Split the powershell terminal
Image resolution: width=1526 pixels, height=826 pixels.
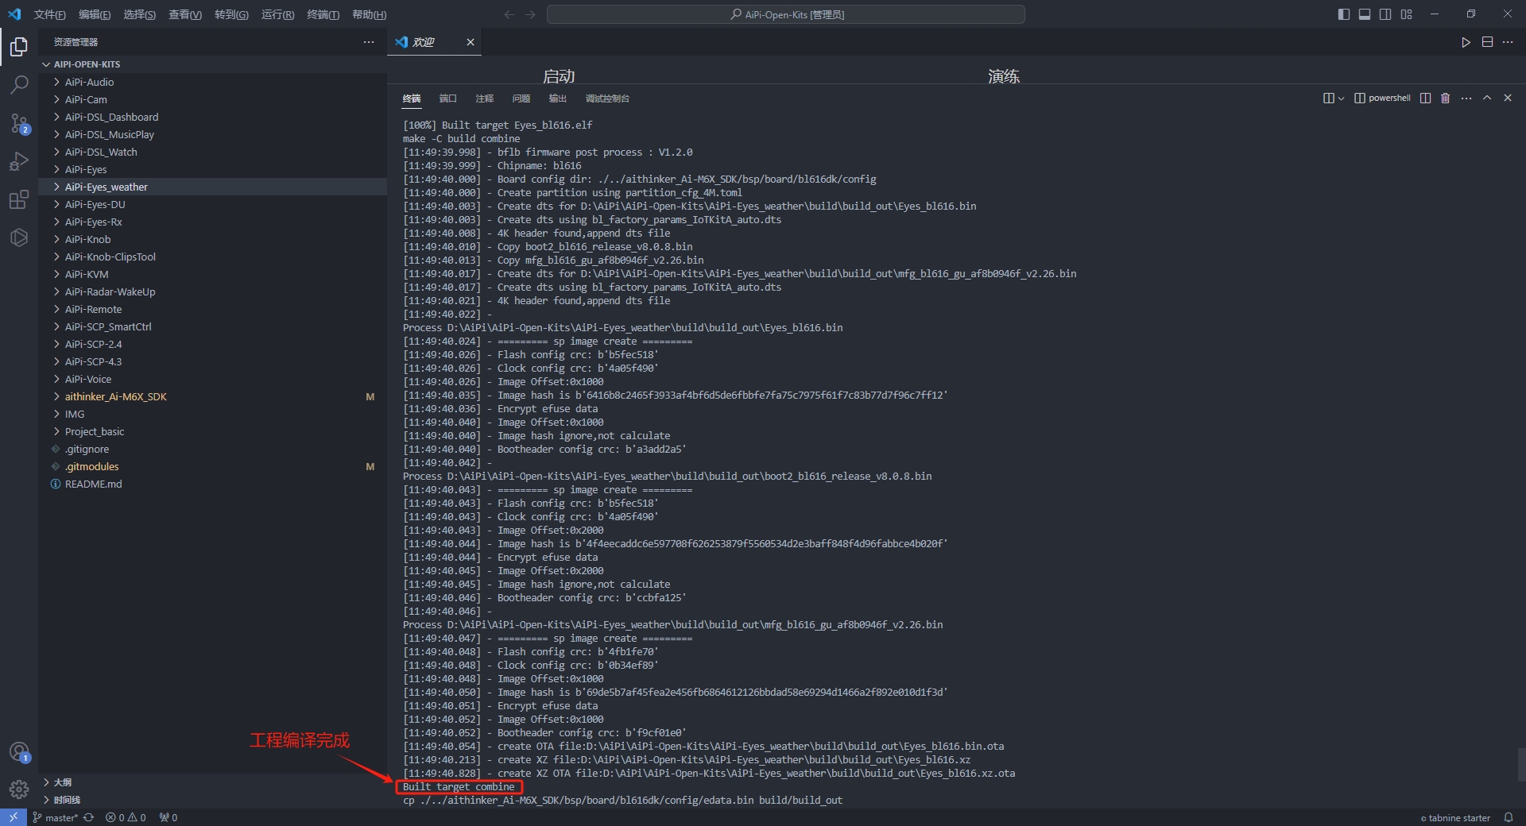click(1425, 98)
